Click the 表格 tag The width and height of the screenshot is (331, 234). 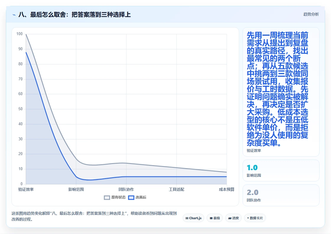click(215, 218)
